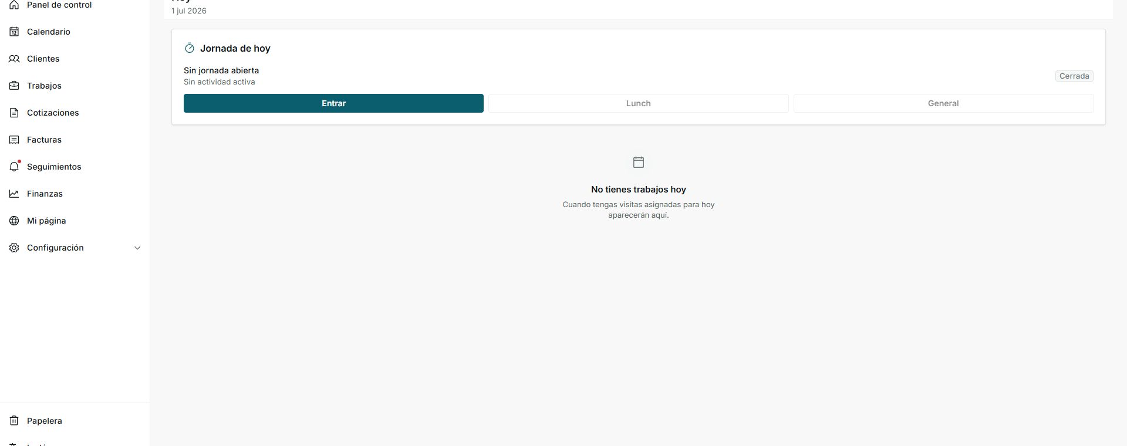Click the Facturas invoice icon
This screenshot has height=446, width=1127.
coord(14,140)
